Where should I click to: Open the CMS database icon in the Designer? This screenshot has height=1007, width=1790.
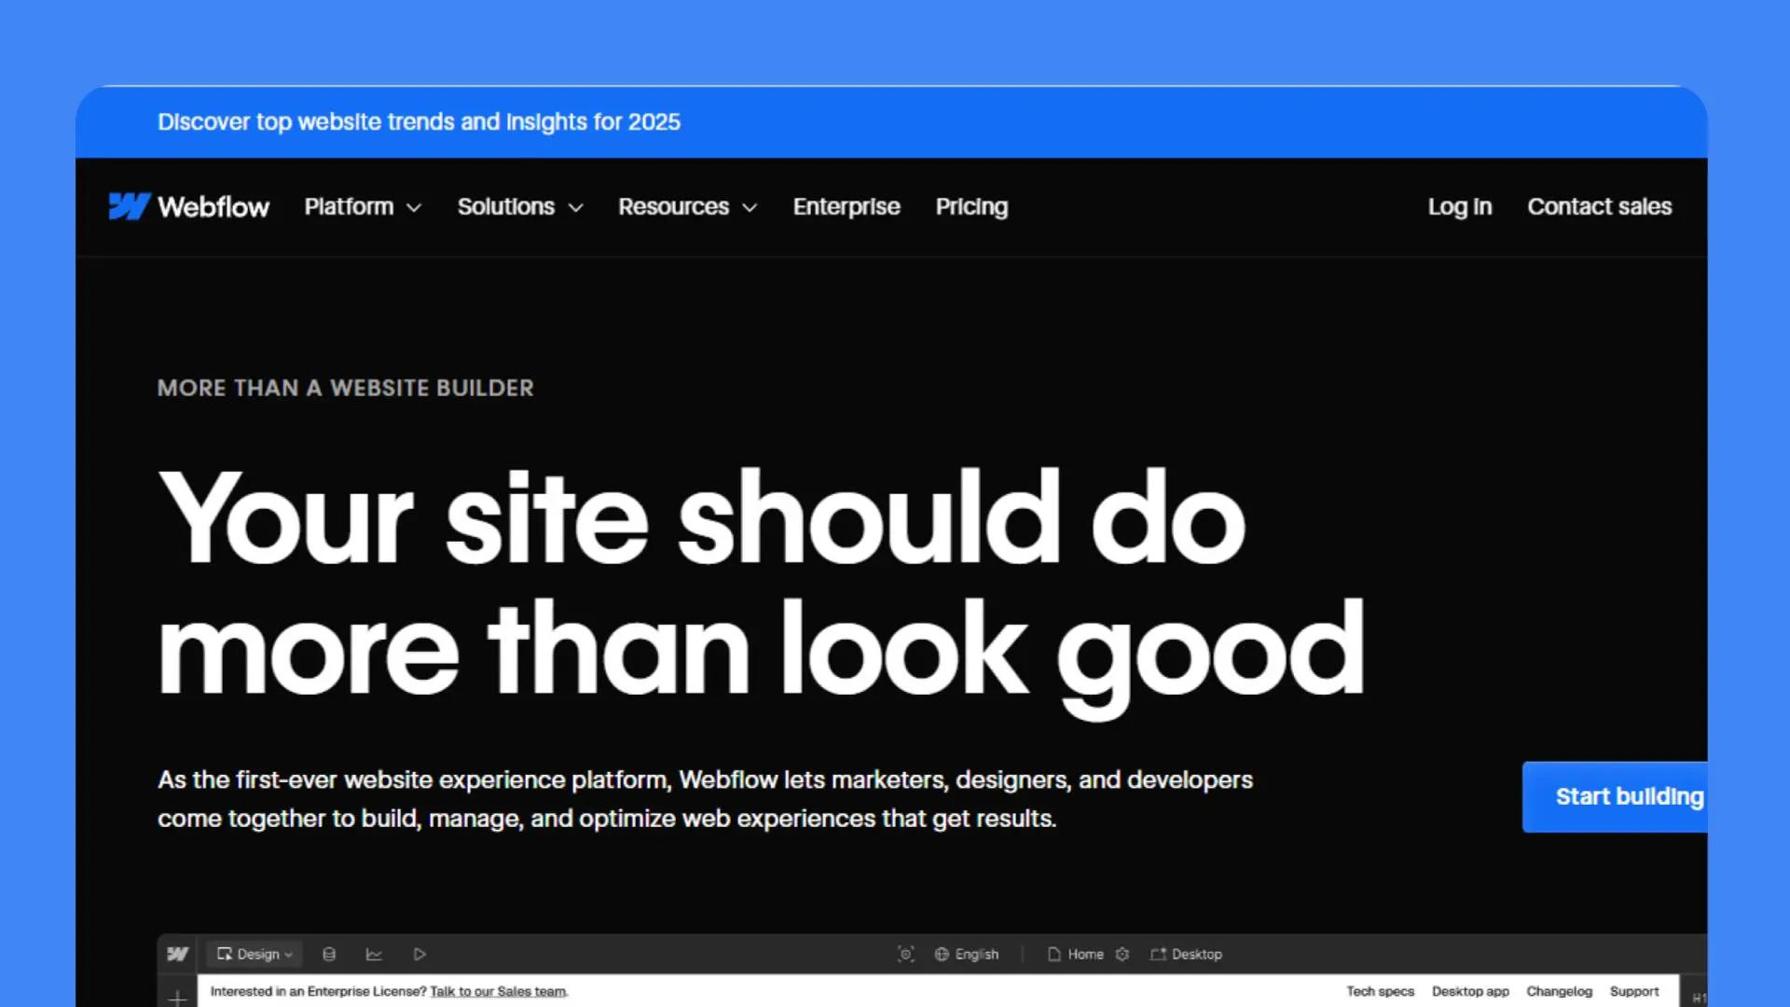(x=329, y=954)
